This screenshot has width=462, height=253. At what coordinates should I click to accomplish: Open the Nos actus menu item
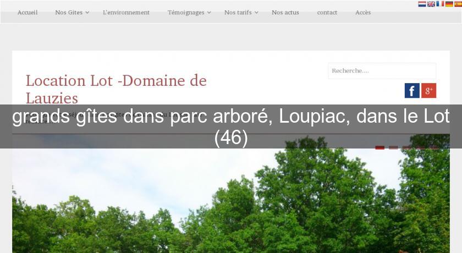pos(285,12)
